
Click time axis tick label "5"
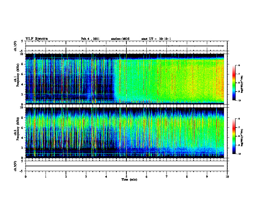point(126,177)
